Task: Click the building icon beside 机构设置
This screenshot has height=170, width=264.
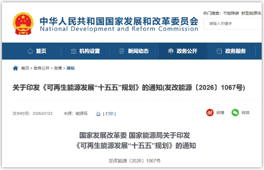Action: click(74, 51)
